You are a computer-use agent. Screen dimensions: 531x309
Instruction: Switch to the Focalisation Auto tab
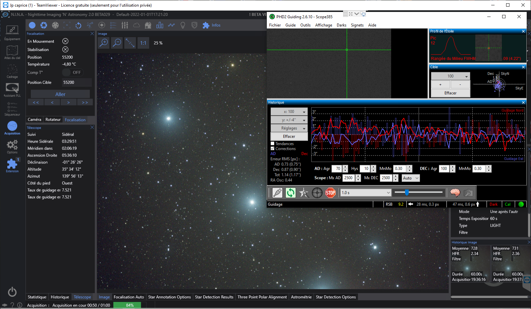point(129,297)
